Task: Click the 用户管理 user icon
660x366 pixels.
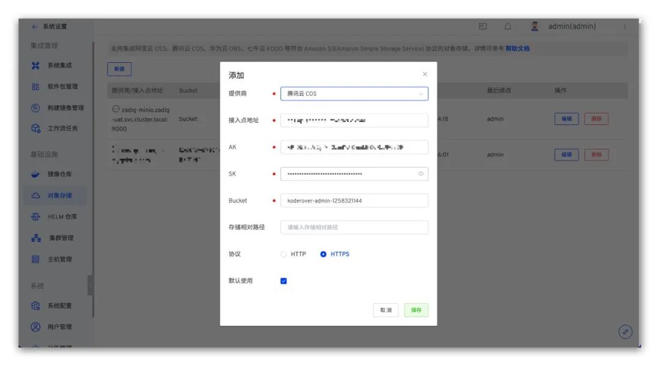Action: [x=35, y=327]
